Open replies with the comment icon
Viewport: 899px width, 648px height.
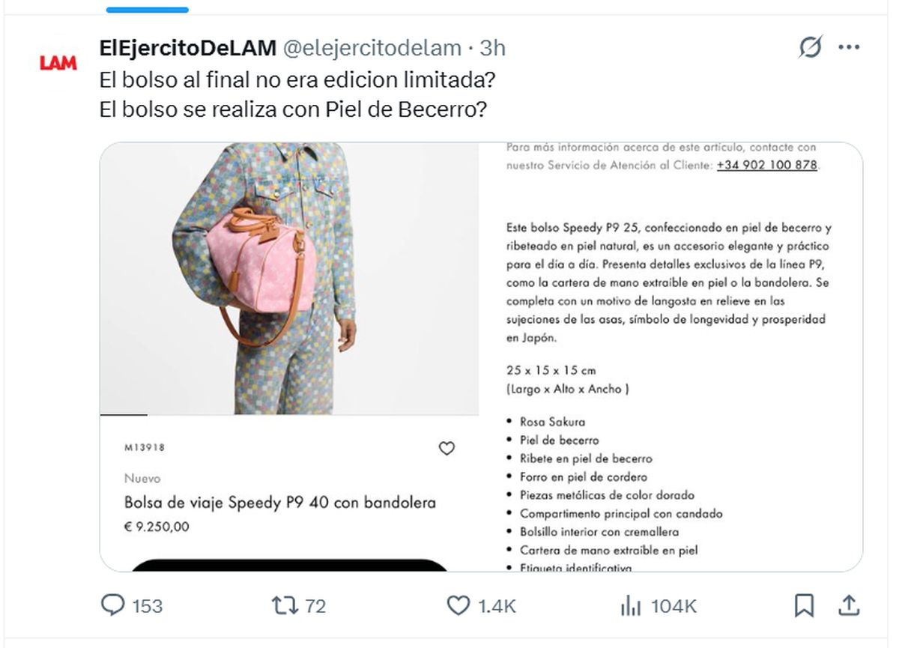tap(112, 605)
